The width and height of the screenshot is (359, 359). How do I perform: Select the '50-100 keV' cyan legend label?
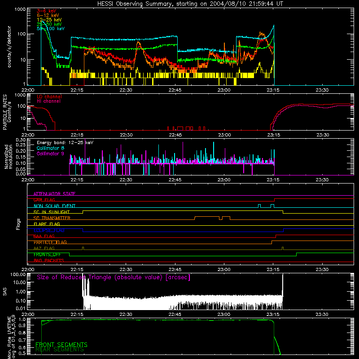tap(51, 29)
